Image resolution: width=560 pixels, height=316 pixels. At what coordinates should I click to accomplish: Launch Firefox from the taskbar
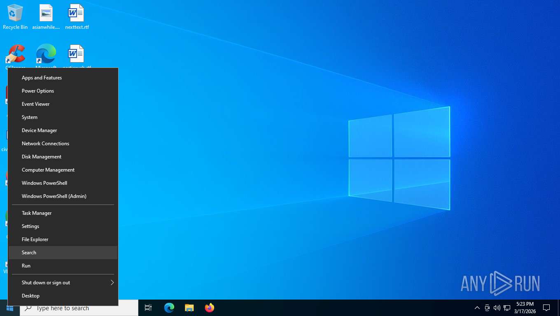tap(210, 308)
